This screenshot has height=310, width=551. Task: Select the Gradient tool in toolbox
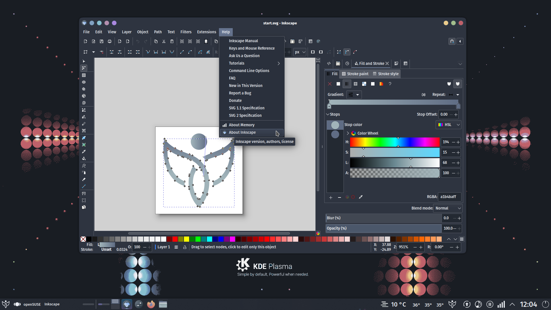click(x=84, y=138)
